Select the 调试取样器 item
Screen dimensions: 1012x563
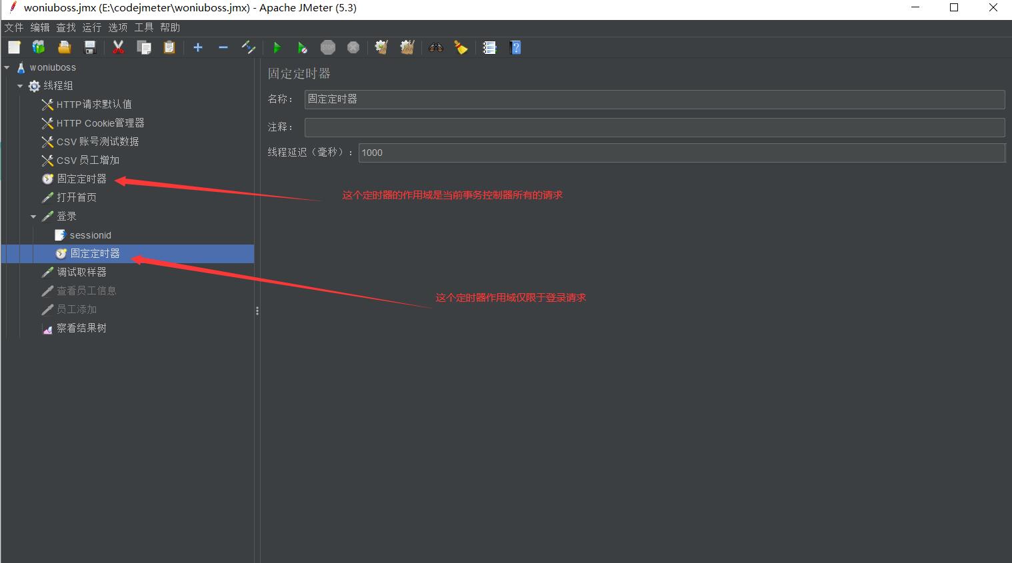click(x=81, y=273)
